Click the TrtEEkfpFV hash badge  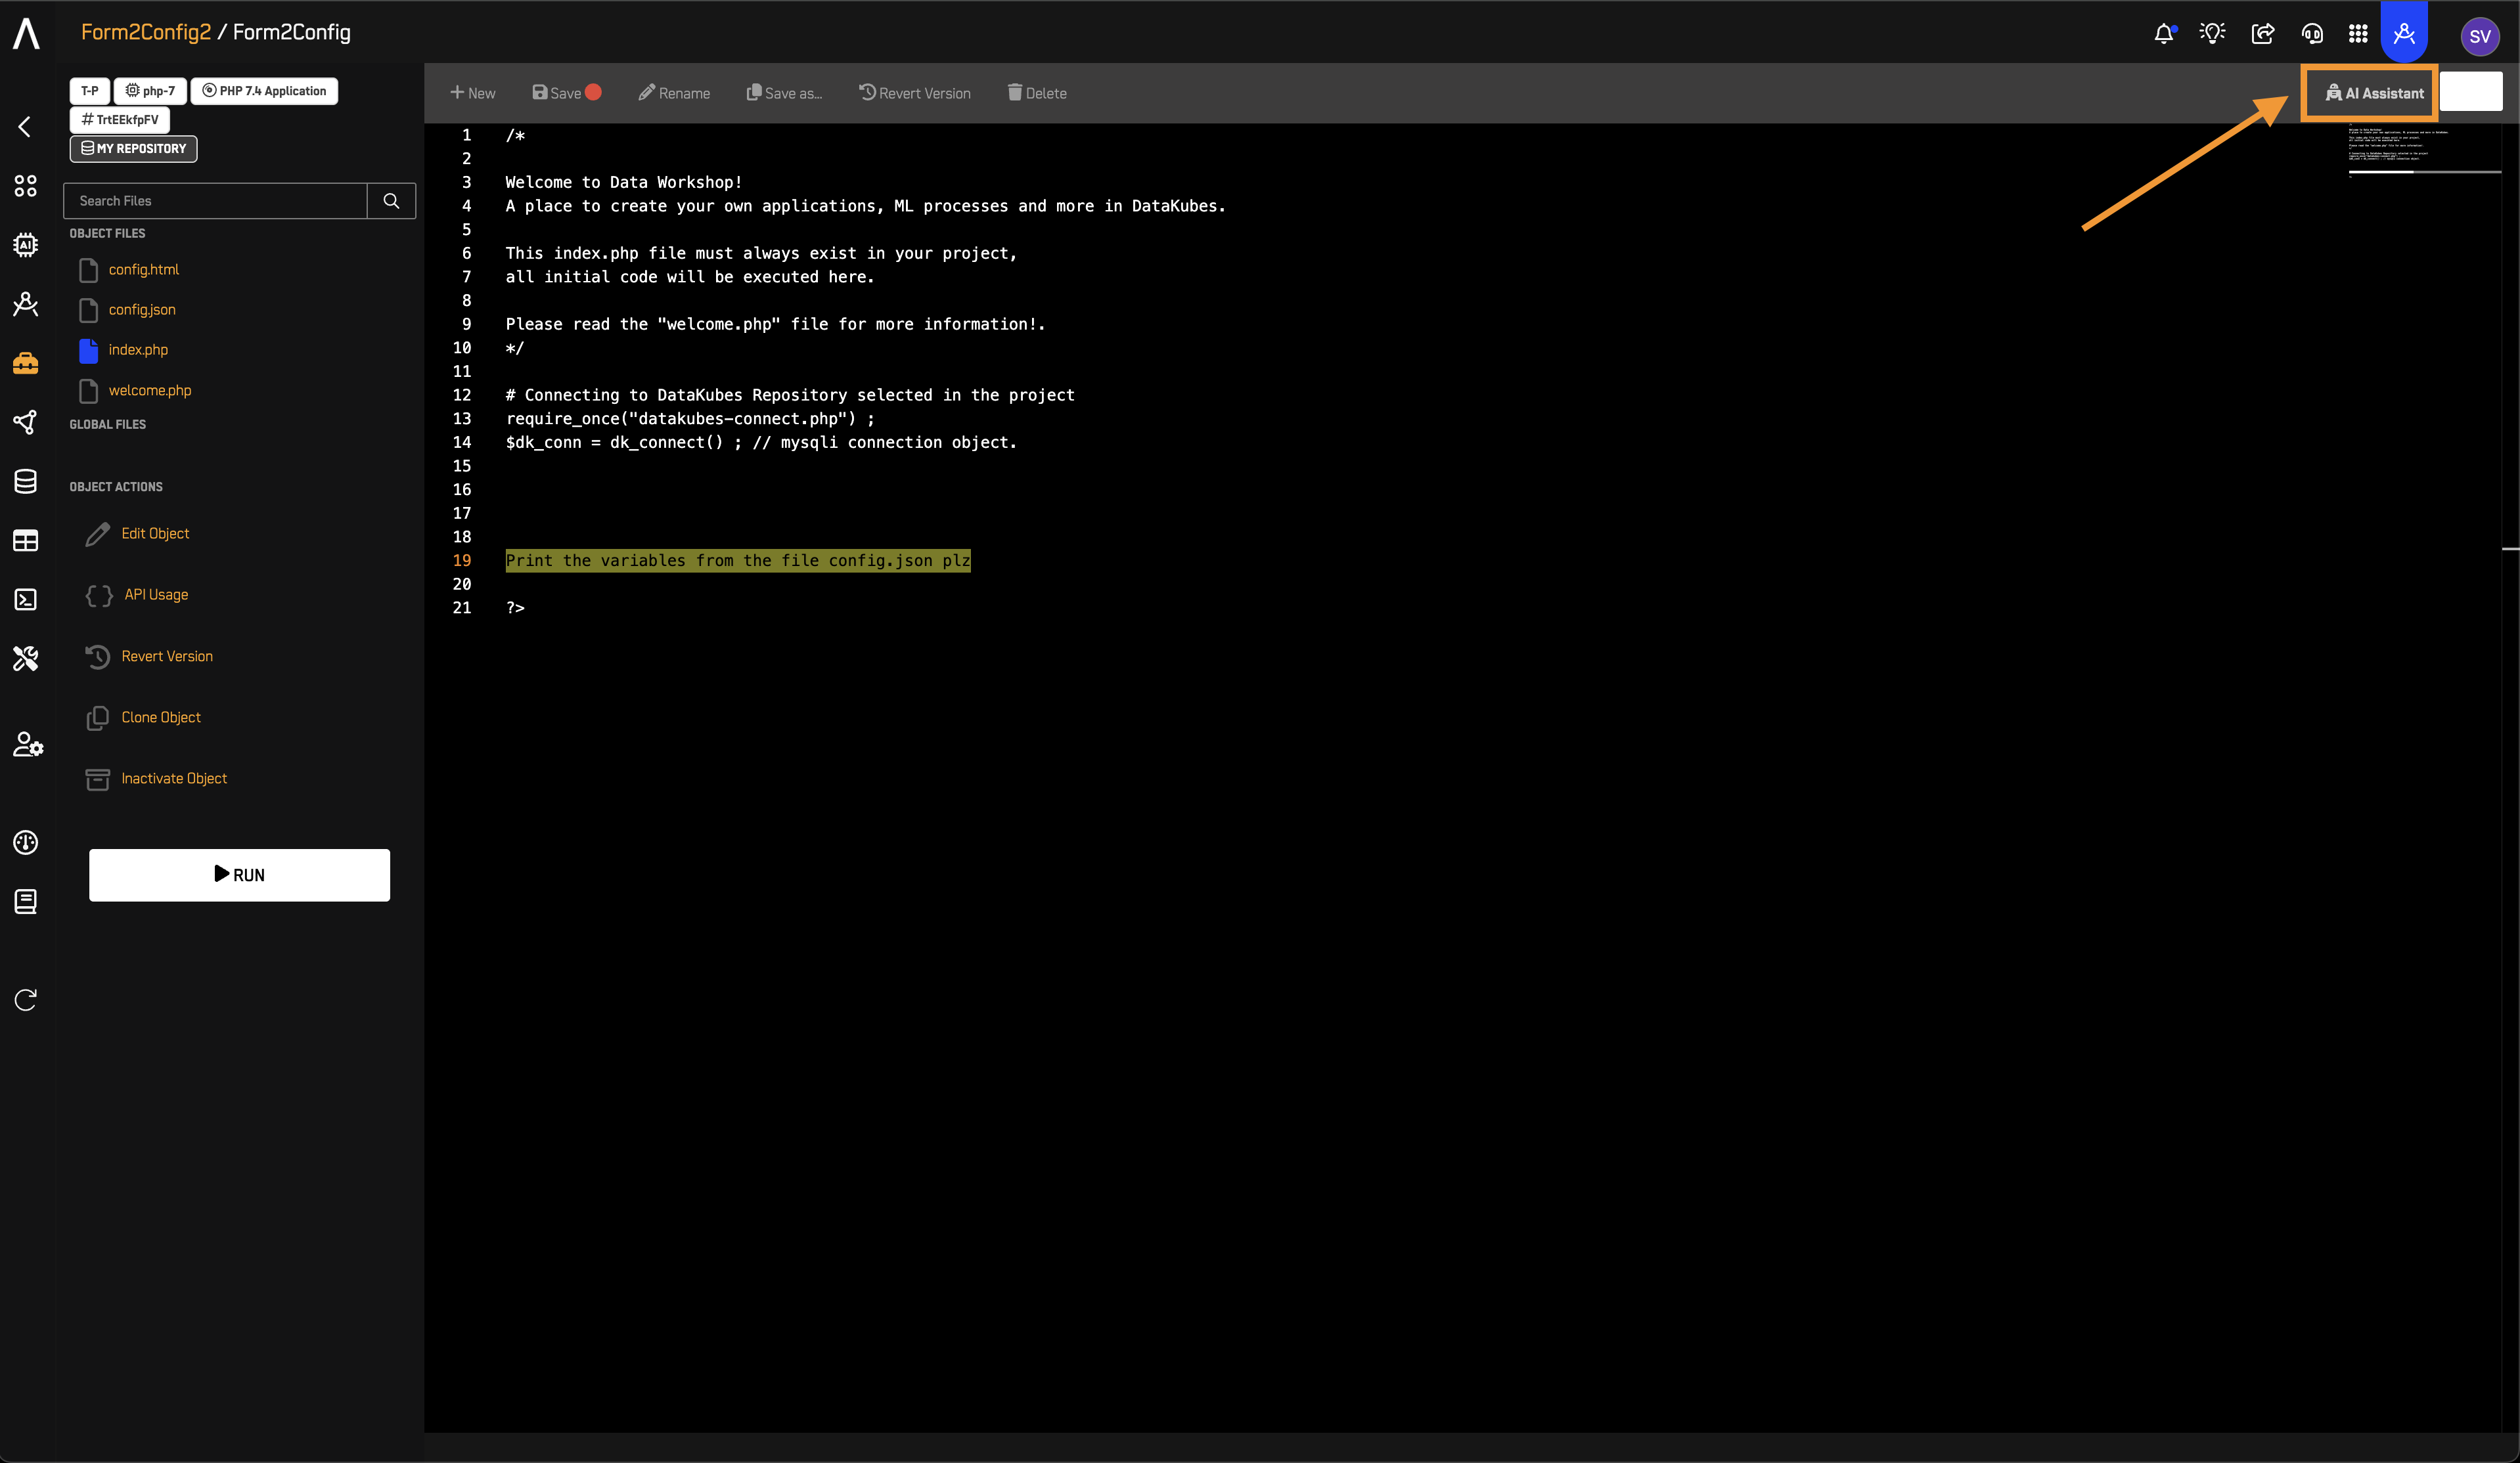tap(120, 120)
